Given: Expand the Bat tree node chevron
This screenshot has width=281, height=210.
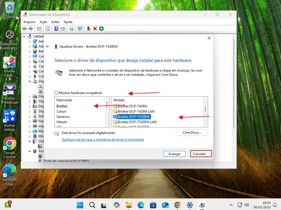Looking at the screenshot, I should coord(30,51).
